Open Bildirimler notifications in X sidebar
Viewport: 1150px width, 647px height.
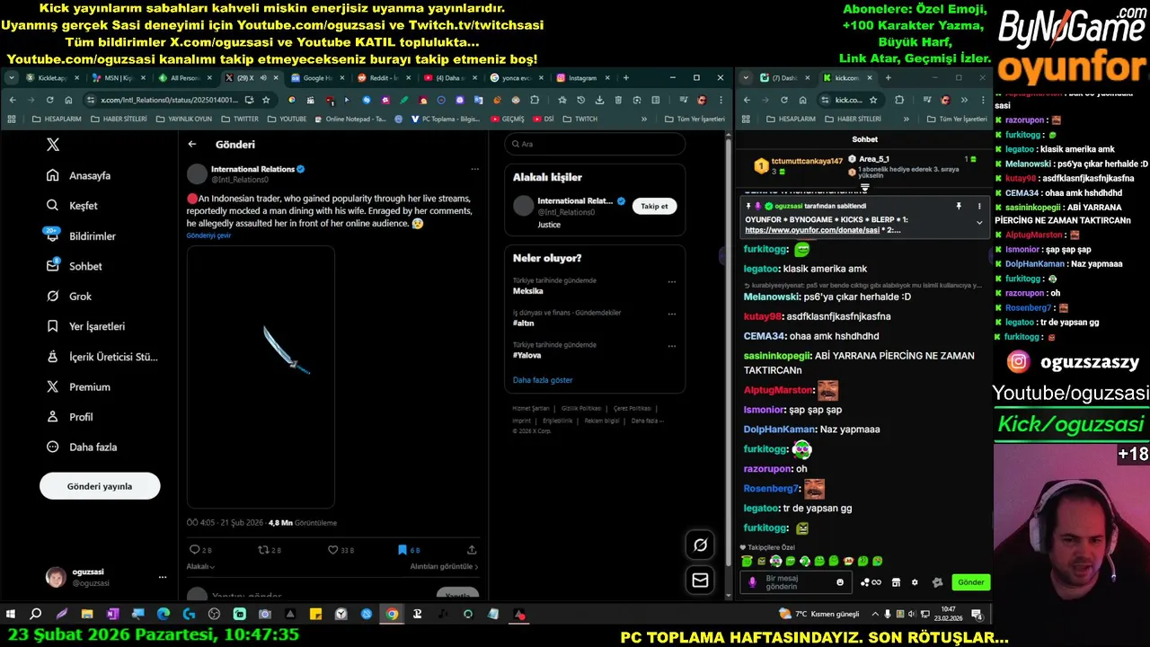(83, 236)
